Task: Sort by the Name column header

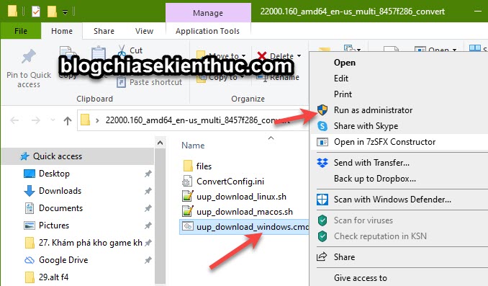Action: pos(193,146)
